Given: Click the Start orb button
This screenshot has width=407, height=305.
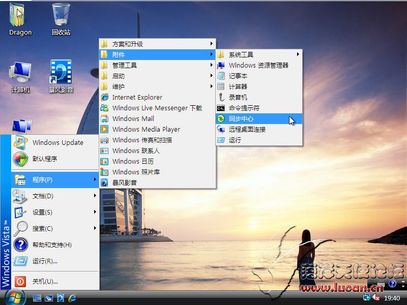Looking at the screenshot, I should point(15,297).
